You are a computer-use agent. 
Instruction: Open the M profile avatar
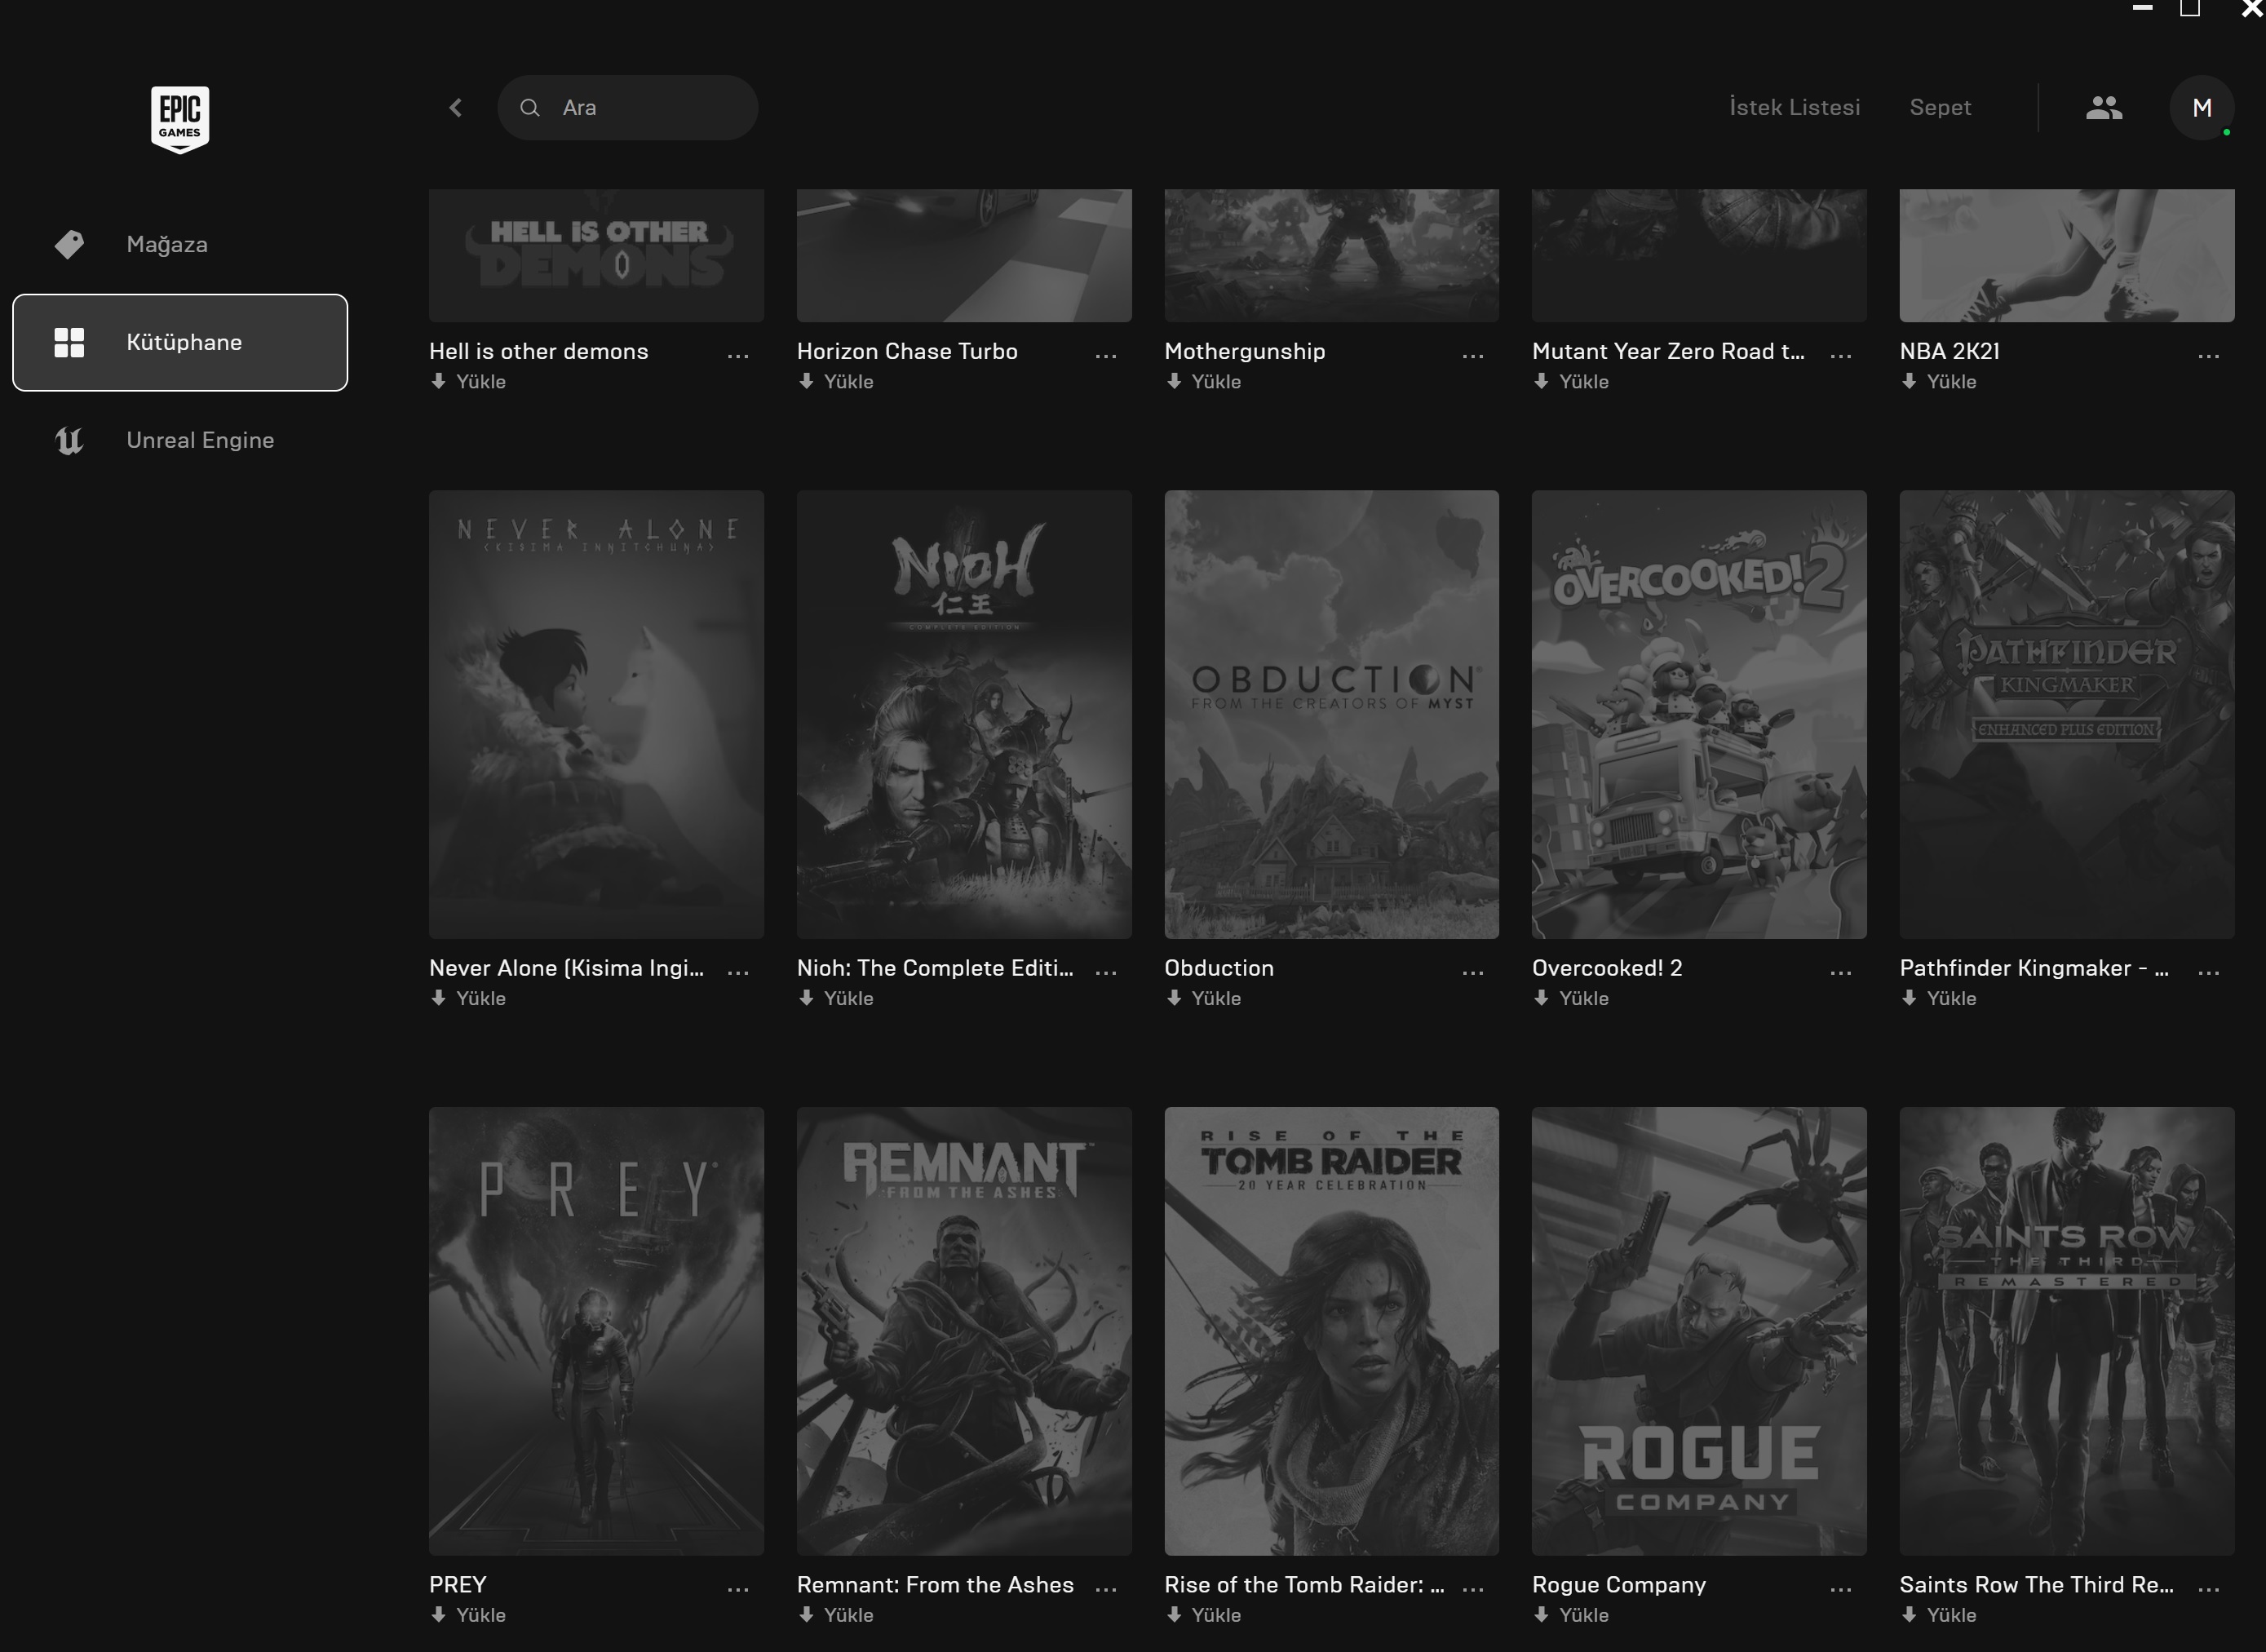(x=2202, y=108)
